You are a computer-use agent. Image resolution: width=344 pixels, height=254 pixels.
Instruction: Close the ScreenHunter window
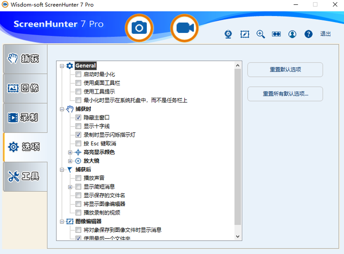point(335,4)
